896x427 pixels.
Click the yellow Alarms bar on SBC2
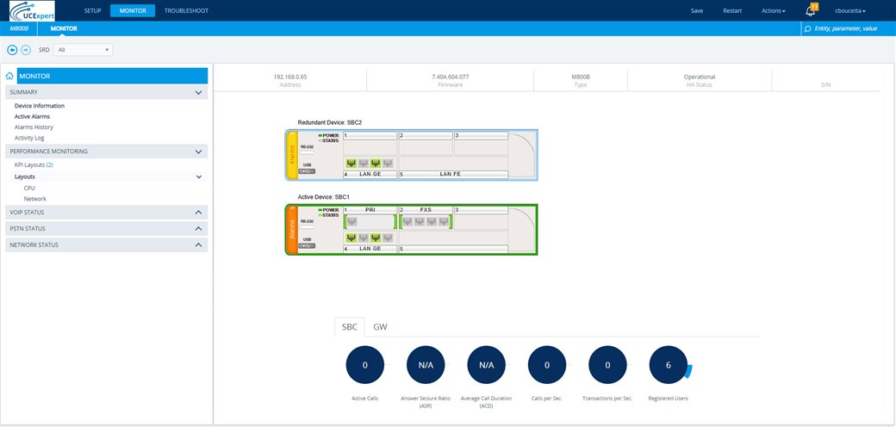(291, 155)
